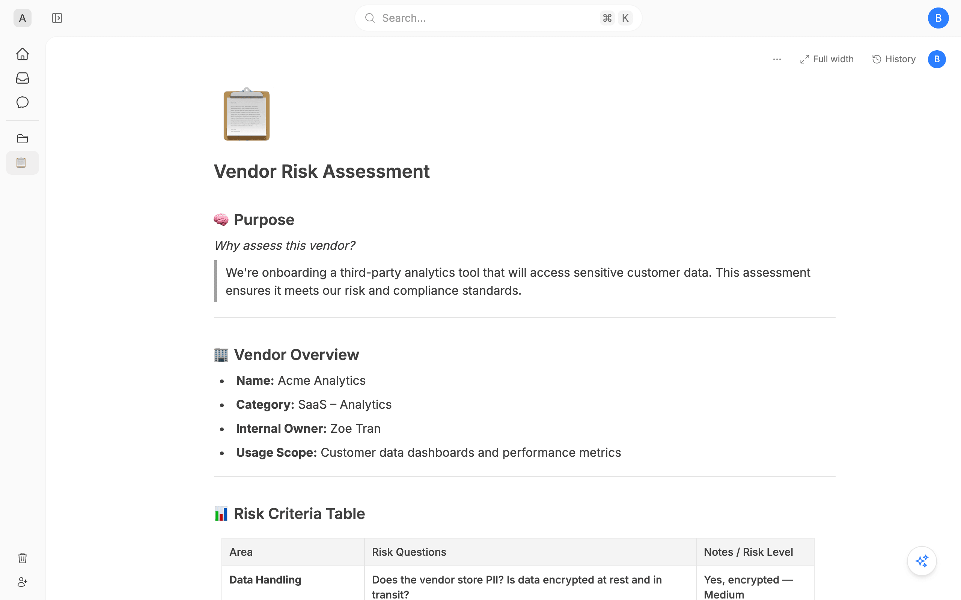Click the Risk Criteria Table heading
Viewport: 961px width, 600px height.
[289, 514]
